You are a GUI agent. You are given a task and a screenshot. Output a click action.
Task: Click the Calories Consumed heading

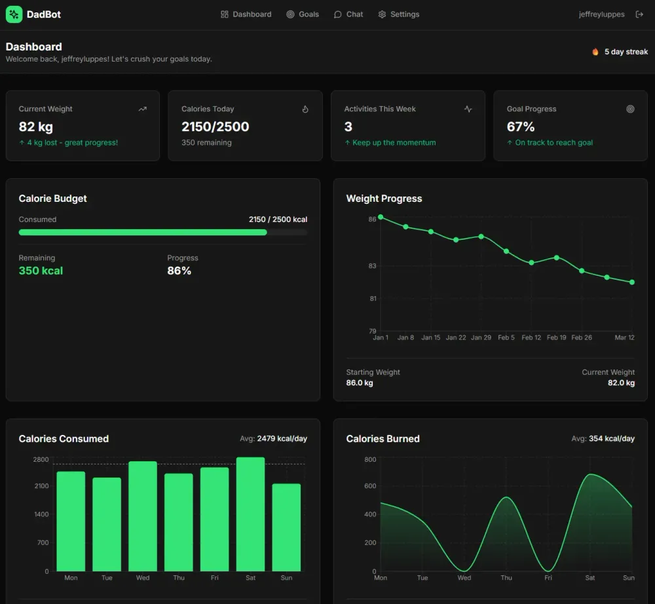tap(64, 439)
